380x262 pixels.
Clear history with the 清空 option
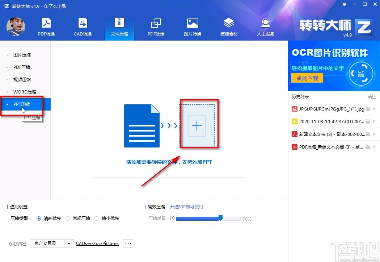(372, 96)
